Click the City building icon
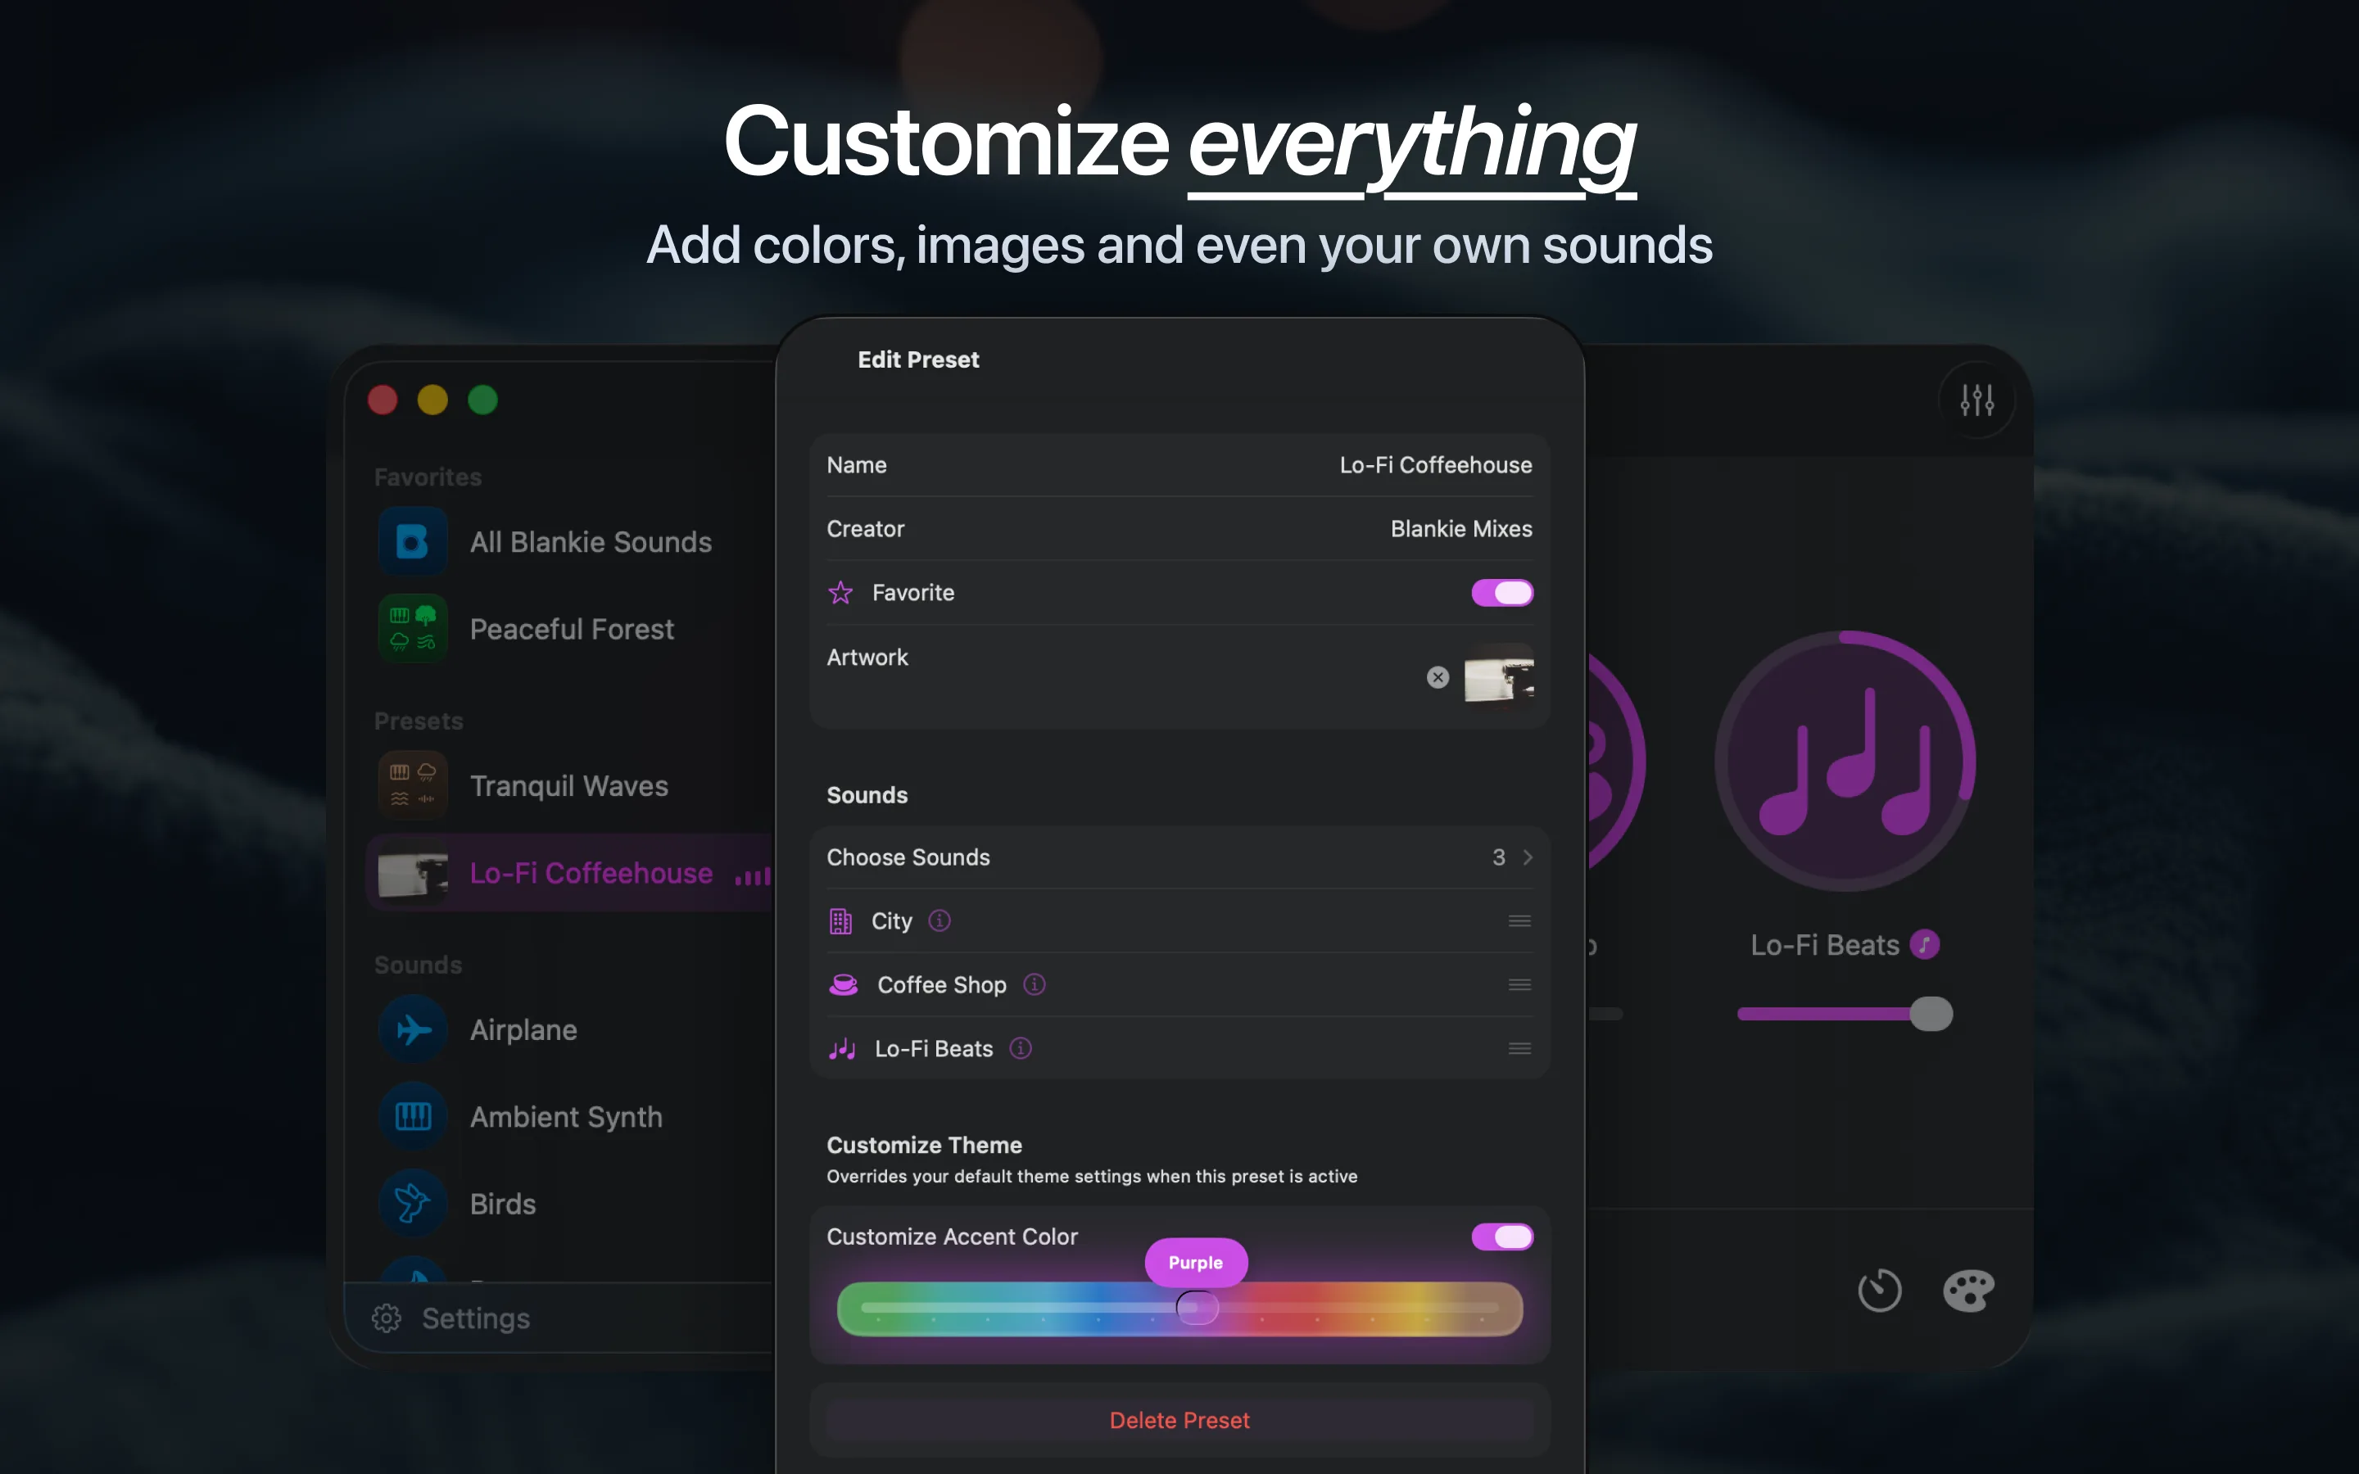Viewport: 2359px width, 1474px height. point(840,921)
